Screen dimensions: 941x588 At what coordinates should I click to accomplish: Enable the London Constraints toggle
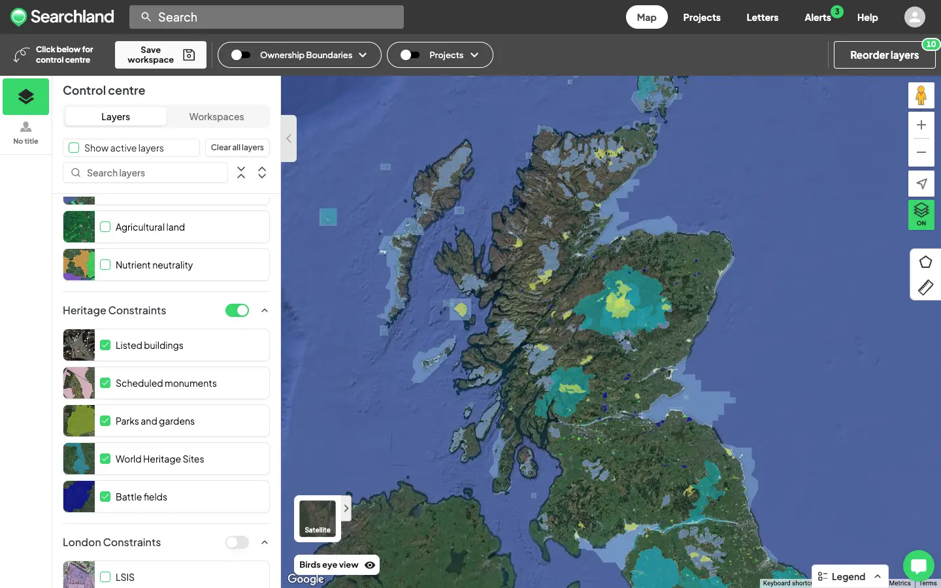tap(237, 542)
